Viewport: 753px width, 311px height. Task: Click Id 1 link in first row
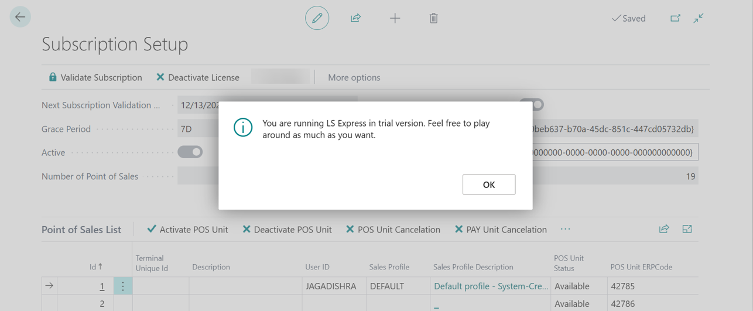click(x=102, y=286)
